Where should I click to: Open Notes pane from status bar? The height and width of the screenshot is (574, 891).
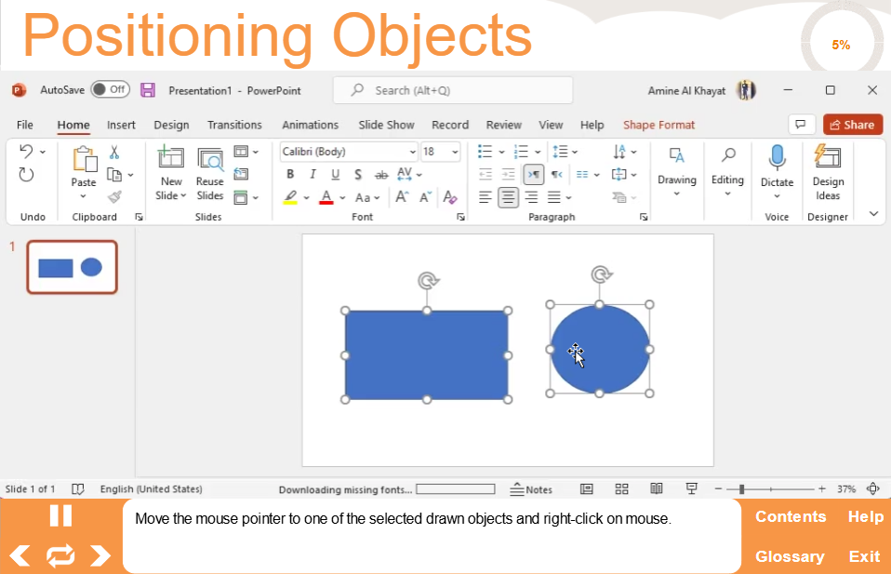531,489
